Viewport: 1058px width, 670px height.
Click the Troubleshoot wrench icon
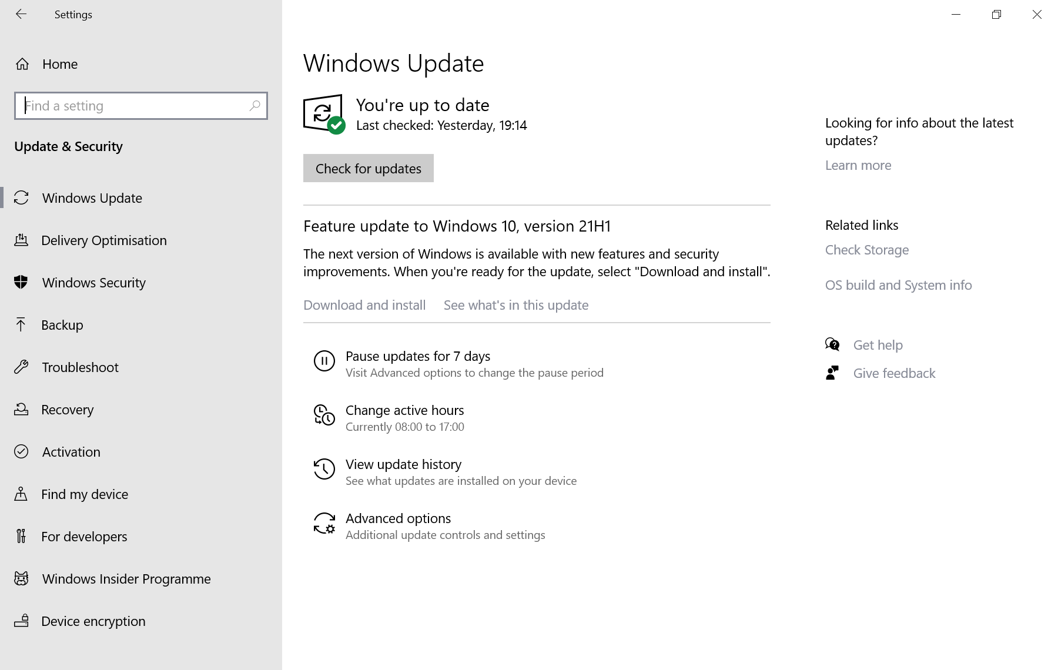click(x=21, y=367)
